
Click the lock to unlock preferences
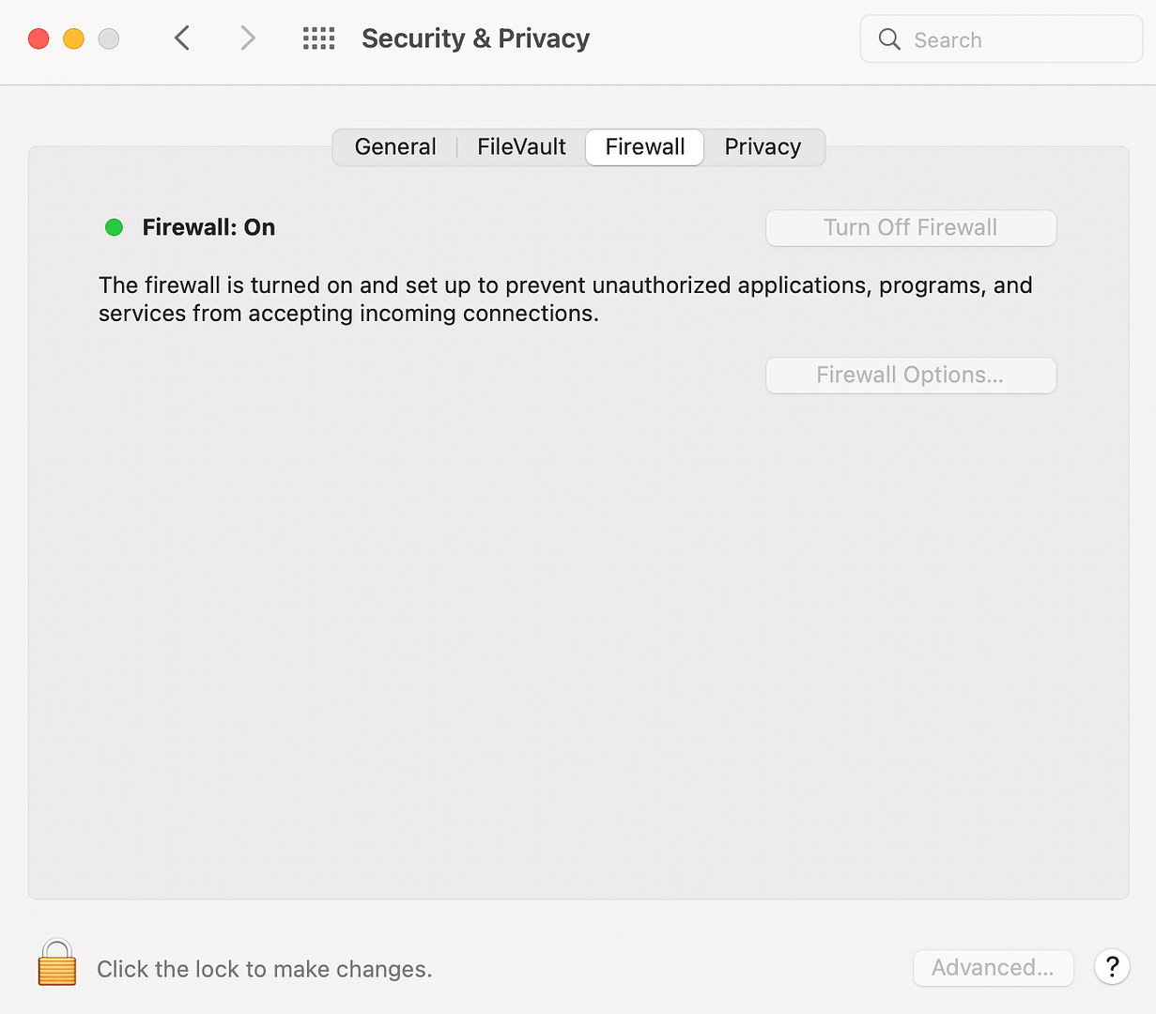pyautogui.click(x=56, y=962)
